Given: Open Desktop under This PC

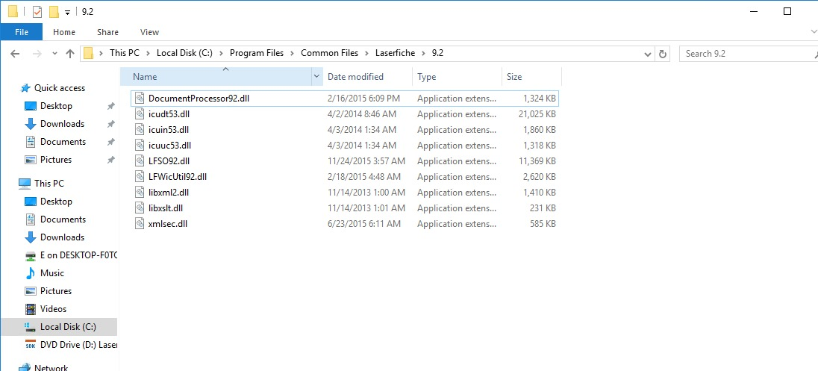Looking at the screenshot, I should [x=56, y=202].
